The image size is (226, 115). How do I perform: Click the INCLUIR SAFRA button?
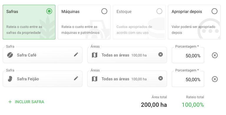pos(26,102)
